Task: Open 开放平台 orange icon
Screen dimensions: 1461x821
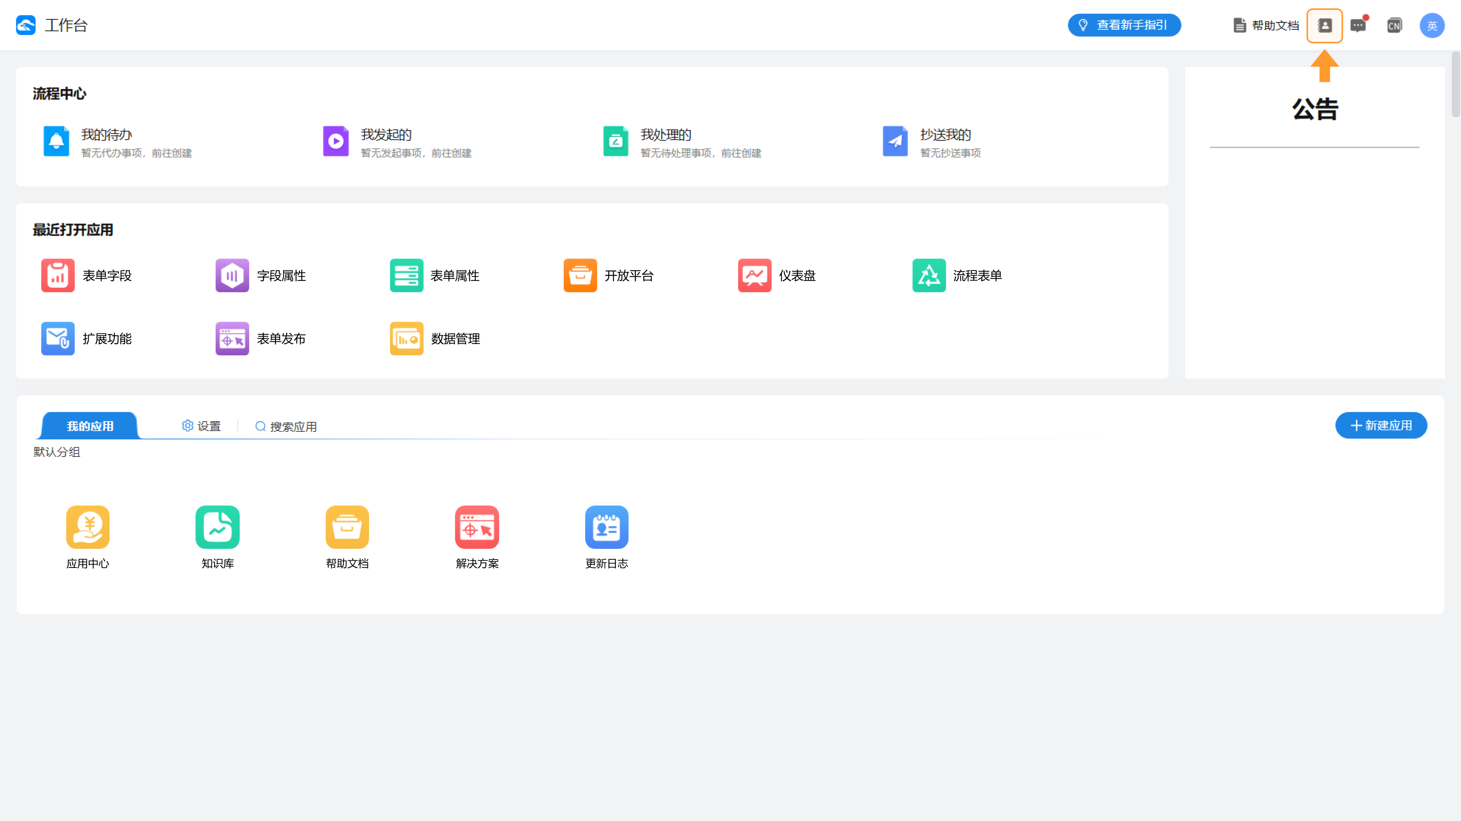Action: tap(580, 275)
